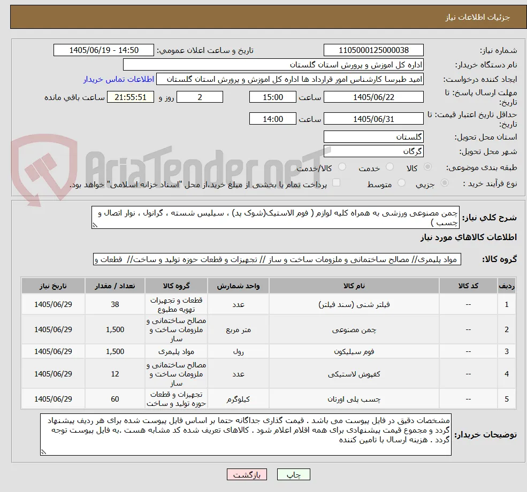Screen dimensions: 527x492
Task: Open the اطلاعات تماس خریدار link
Action: click(119, 79)
